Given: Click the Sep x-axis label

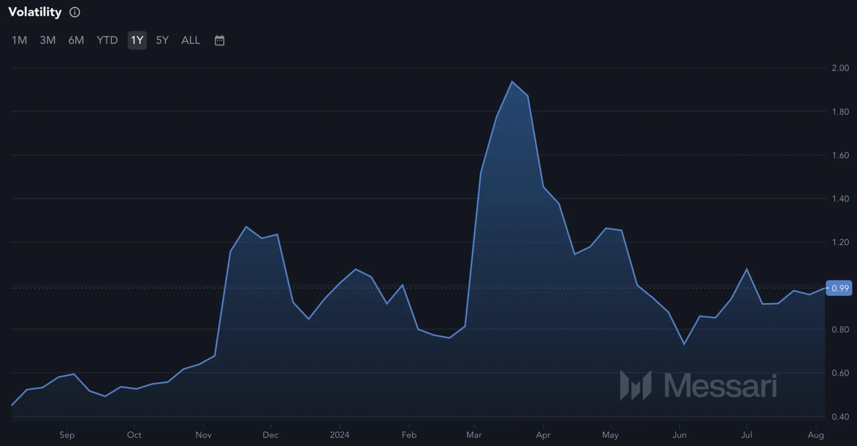Looking at the screenshot, I should [x=67, y=435].
